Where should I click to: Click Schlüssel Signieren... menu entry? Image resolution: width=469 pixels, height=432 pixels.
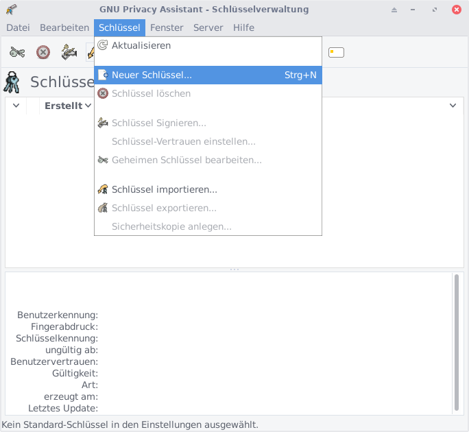click(x=158, y=123)
